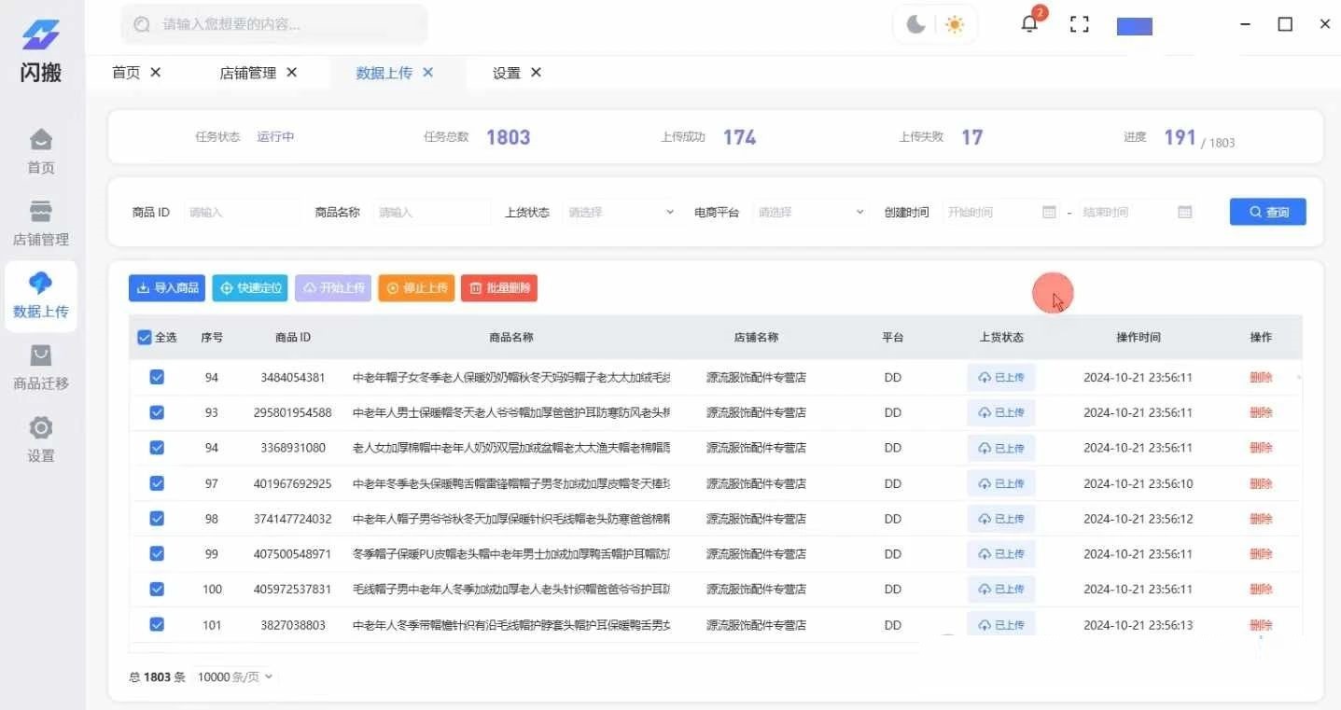Screen dimensions: 1341x710
Task: Switch to the 店铺管理 tab
Action: (x=247, y=72)
